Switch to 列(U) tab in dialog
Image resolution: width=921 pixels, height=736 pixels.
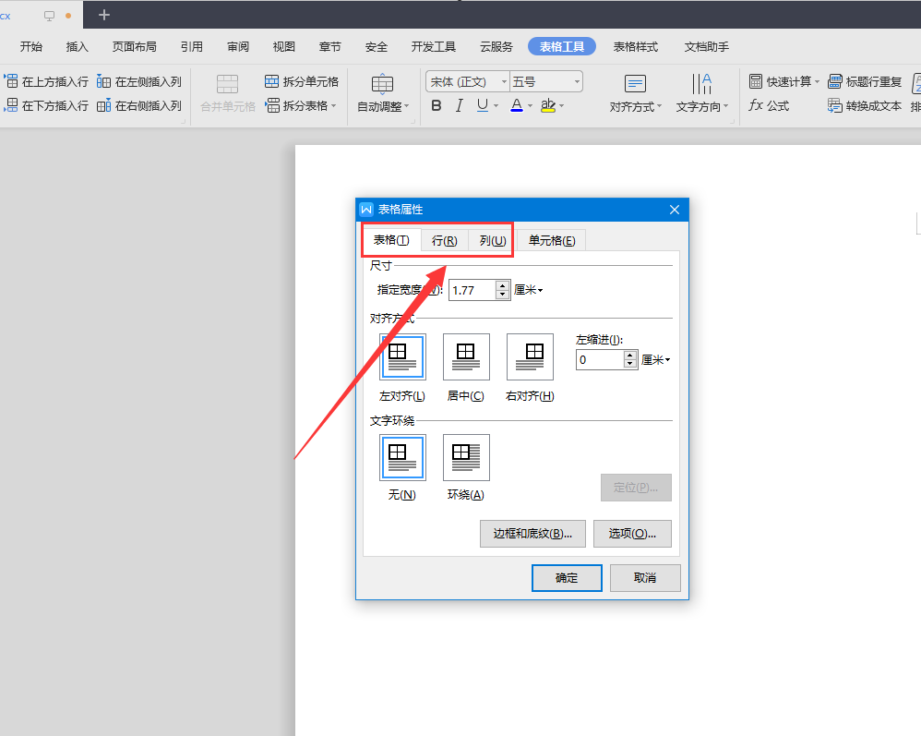pos(492,240)
